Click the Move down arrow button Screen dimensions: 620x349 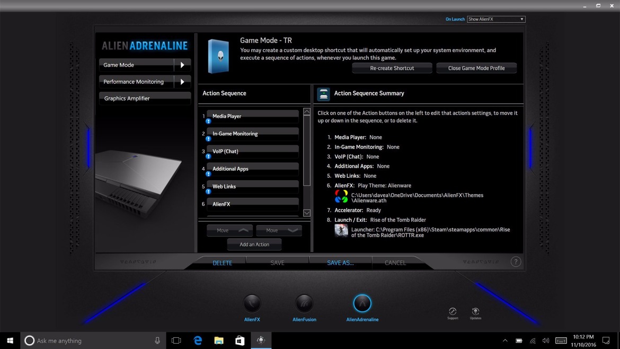click(x=279, y=230)
